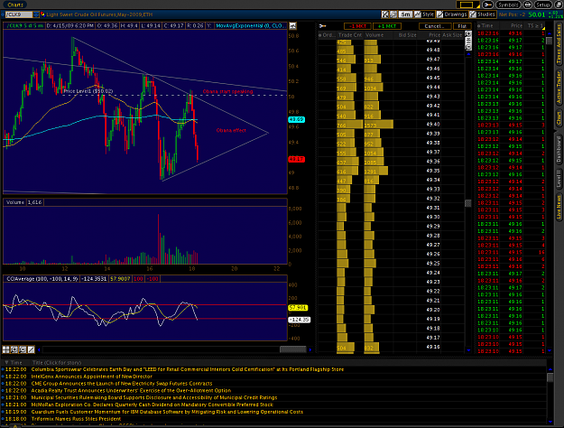Click the Trade Cnt column header
Viewport: 564px width, 428px height.
[350, 35]
